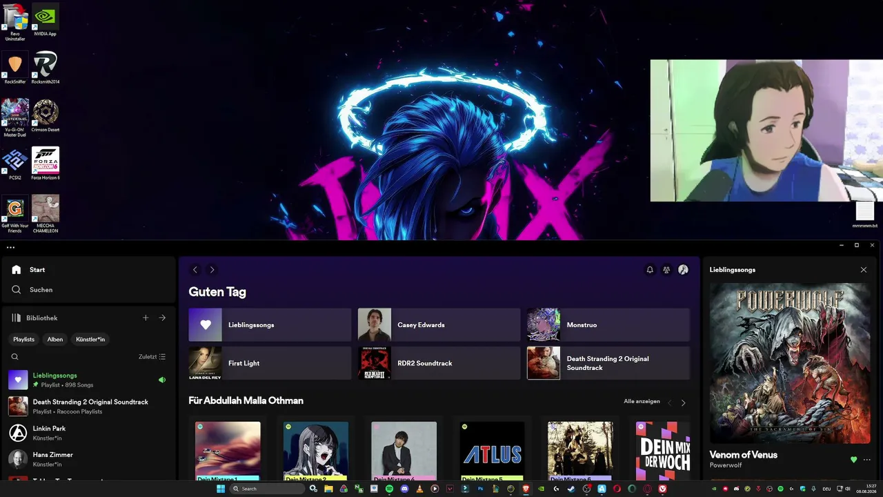Screen dimensions: 883x497
Task: Open the friend activity icon
Action: pyautogui.click(x=666, y=270)
